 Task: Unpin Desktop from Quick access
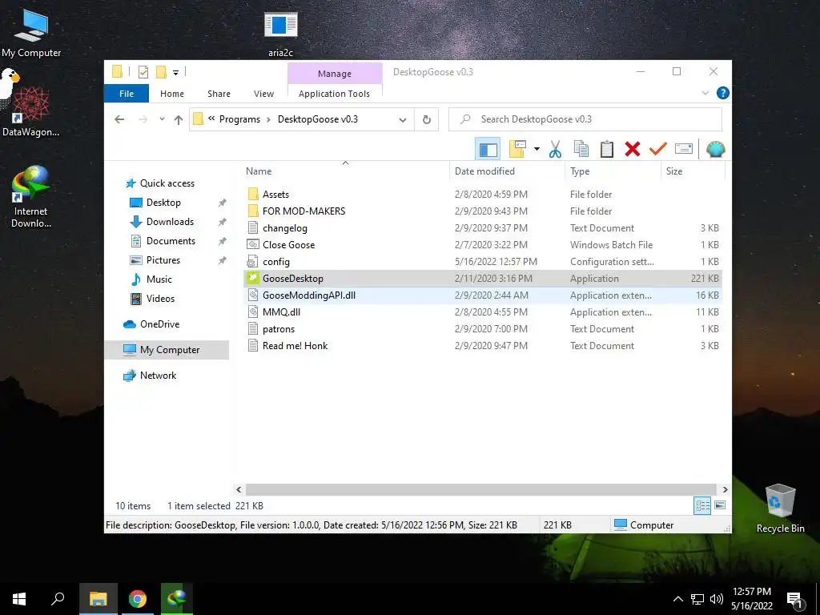223,203
